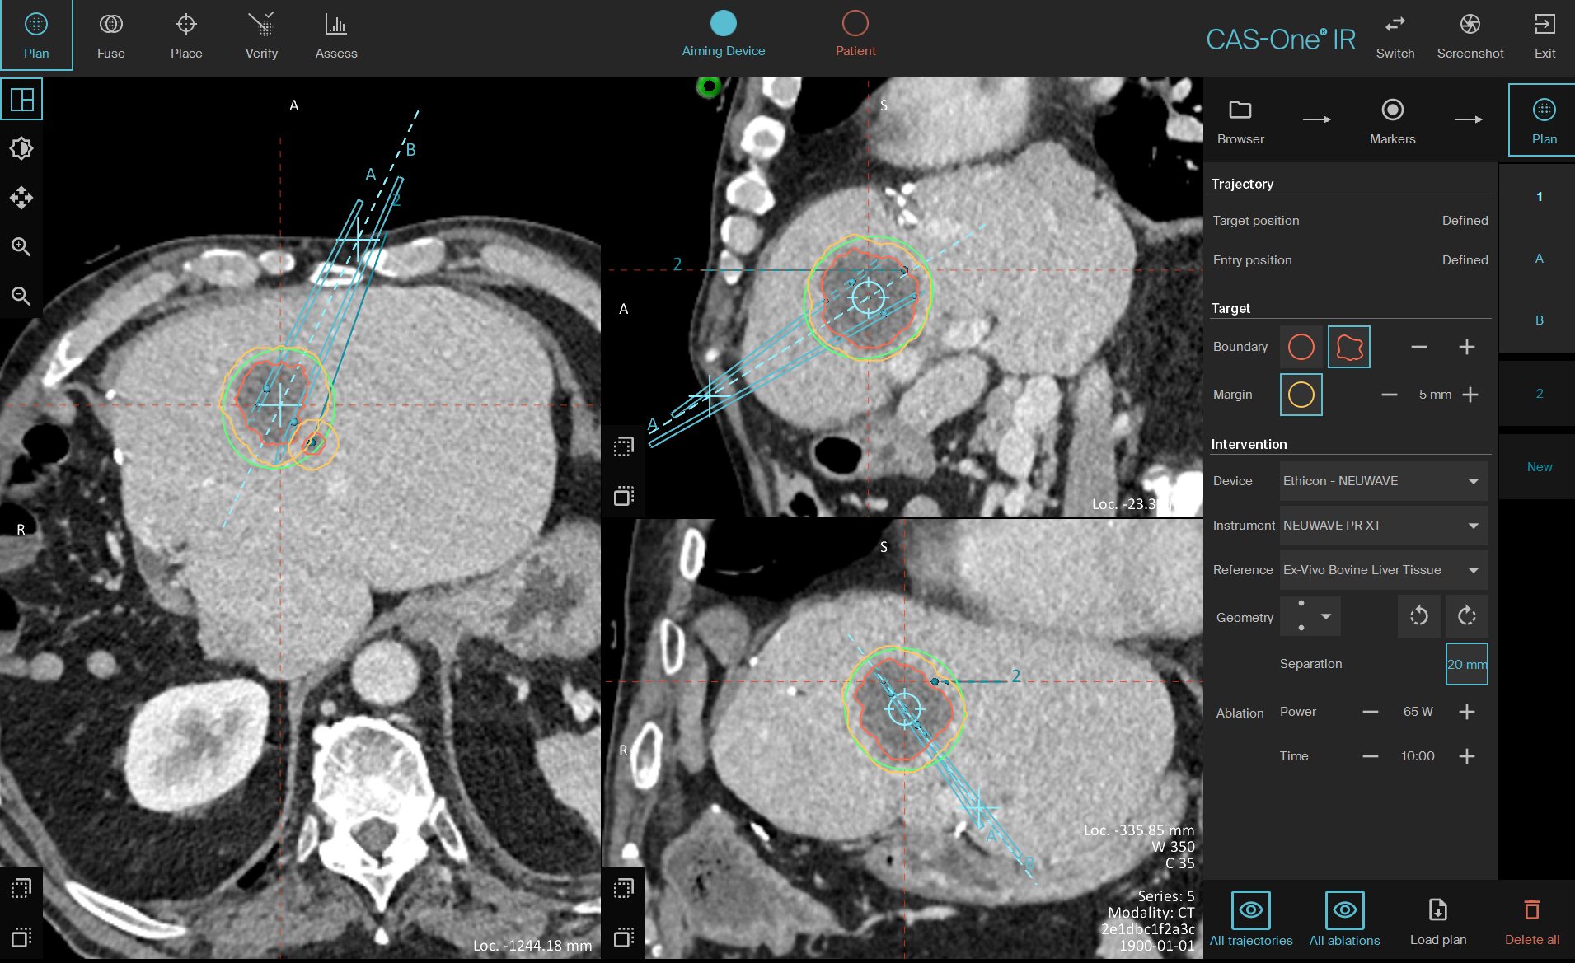Image resolution: width=1575 pixels, height=963 pixels.
Task: Show all ablations
Action: [x=1345, y=916]
